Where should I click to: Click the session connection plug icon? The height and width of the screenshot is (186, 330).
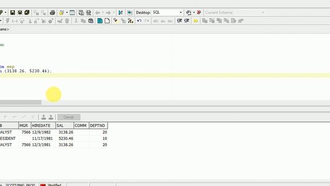(189, 12)
